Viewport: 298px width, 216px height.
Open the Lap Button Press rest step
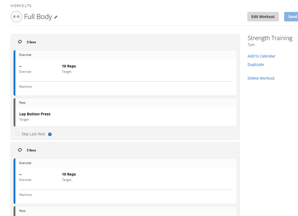click(x=35, y=114)
